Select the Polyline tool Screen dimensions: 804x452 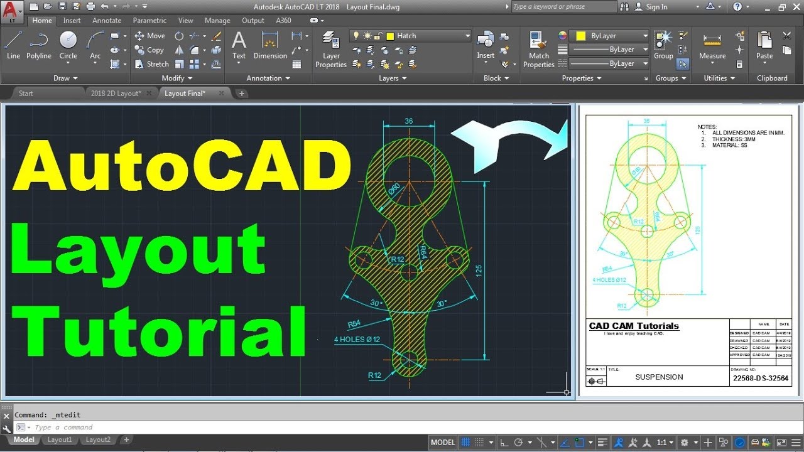(x=38, y=45)
